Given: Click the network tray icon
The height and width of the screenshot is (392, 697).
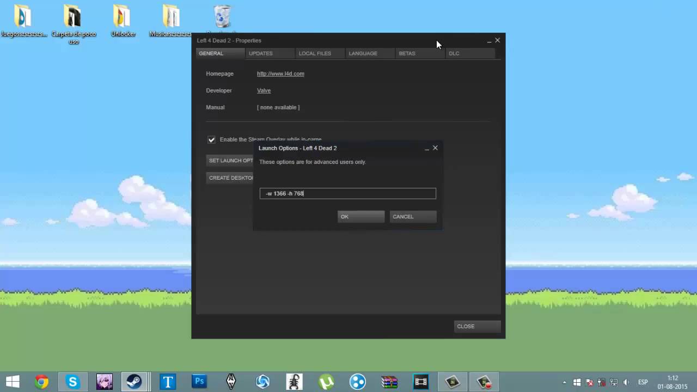Looking at the screenshot, I should 614,382.
